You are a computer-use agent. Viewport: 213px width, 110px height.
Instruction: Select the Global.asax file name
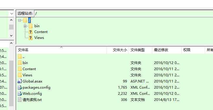pos(33,81)
